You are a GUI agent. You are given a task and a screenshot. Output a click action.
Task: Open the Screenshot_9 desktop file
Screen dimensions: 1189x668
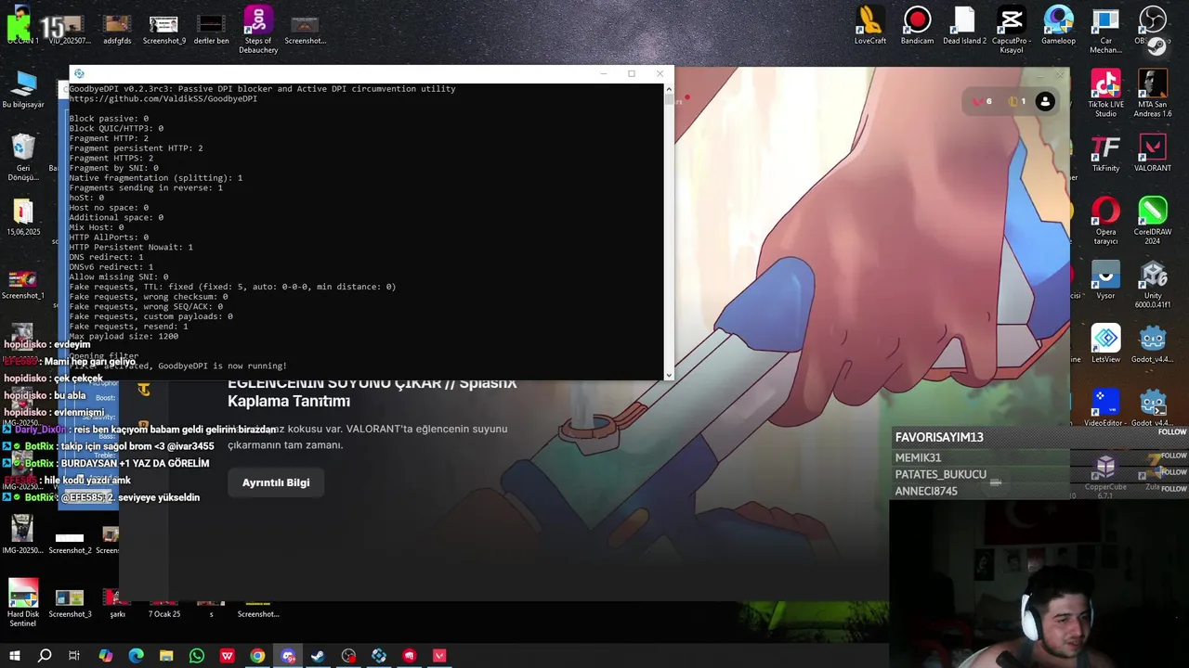point(163,26)
